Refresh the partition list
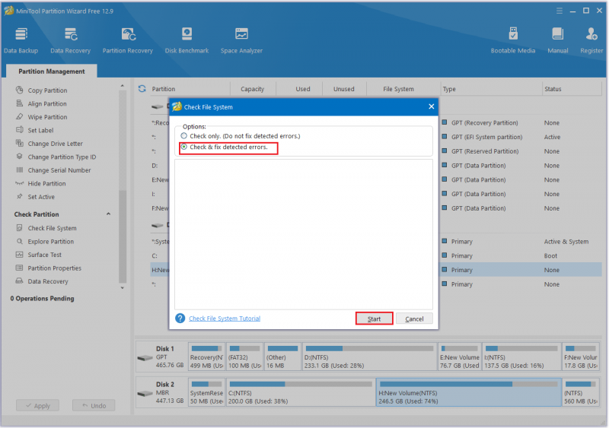This screenshot has width=609, height=428. [x=142, y=89]
